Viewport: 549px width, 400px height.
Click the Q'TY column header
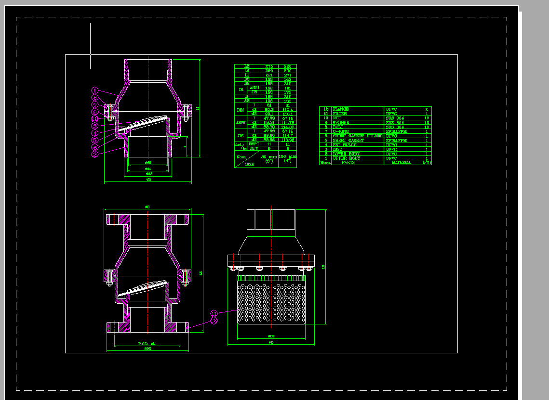click(427, 163)
